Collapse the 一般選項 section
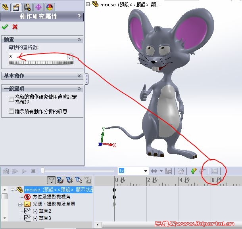The image size is (242, 229). coord(79,89)
